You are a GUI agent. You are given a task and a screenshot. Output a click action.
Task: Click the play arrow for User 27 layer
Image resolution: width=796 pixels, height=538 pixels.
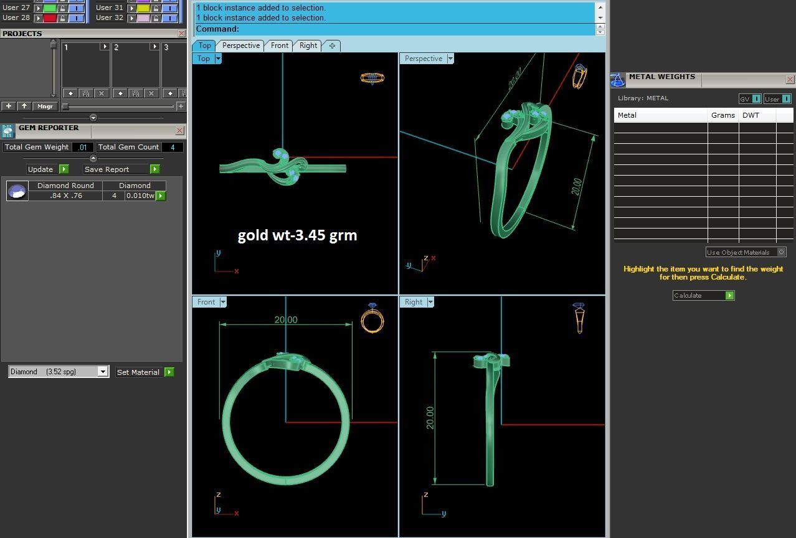point(38,8)
